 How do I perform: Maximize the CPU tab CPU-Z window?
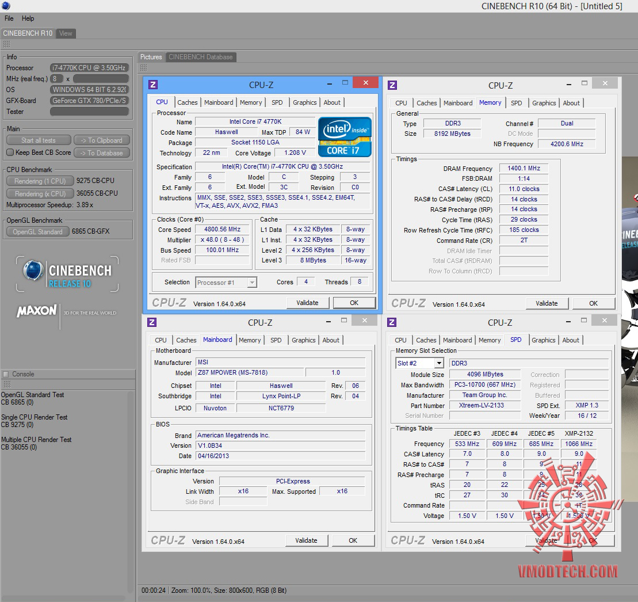pos(345,83)
